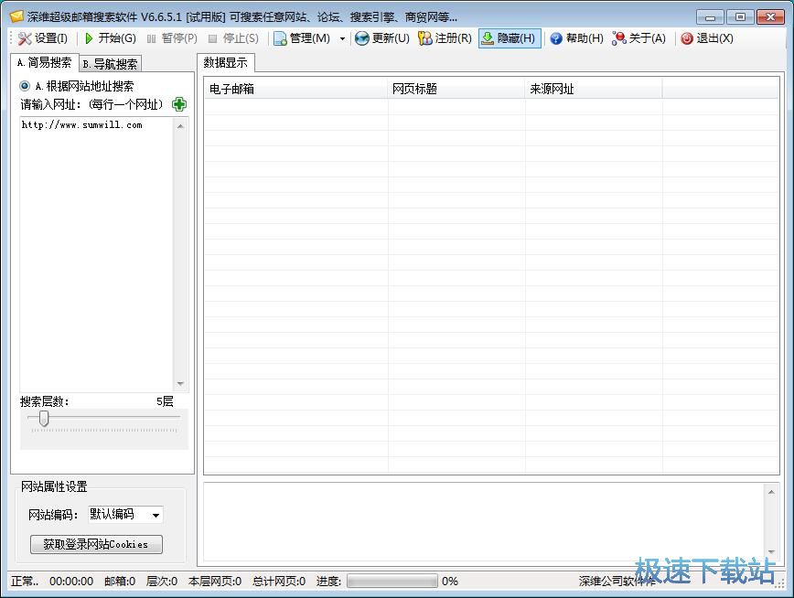Open 帮助(H) help
794x598 pixels.
[577, 38]
